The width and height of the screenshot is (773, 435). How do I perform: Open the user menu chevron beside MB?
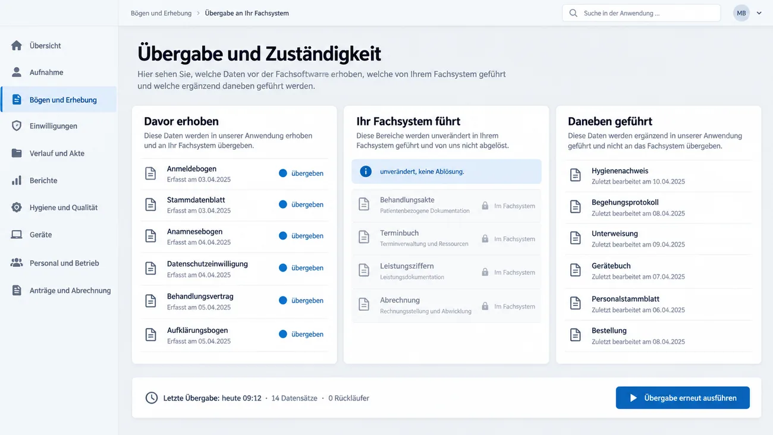tap(759, 13)
